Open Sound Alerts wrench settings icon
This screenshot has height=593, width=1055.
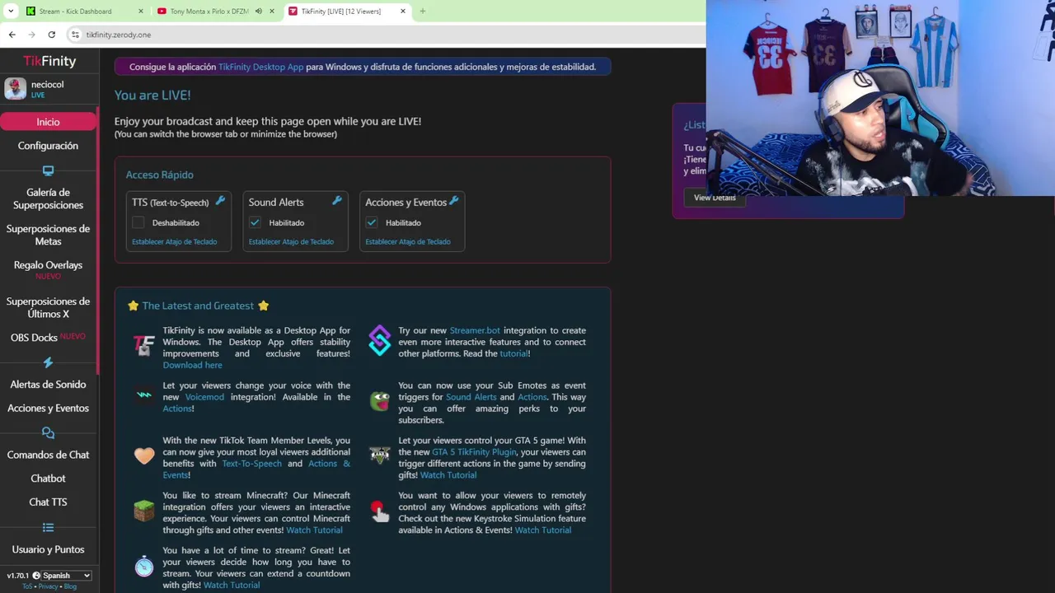tap(337, 201)
